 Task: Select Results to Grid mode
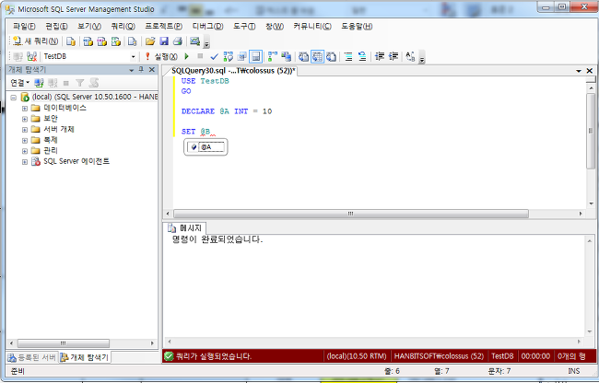(x=317, y=56)
